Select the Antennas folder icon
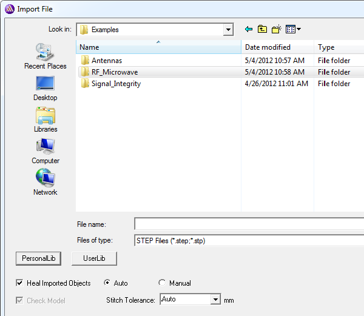The width and height of the screenshot is (364, 316). 85,60
